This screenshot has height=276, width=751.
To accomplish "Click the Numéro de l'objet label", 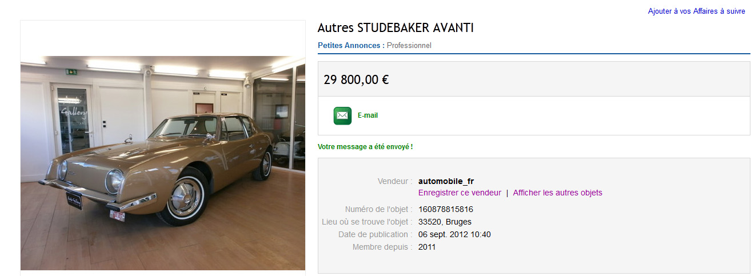I will tap(379, 209).
